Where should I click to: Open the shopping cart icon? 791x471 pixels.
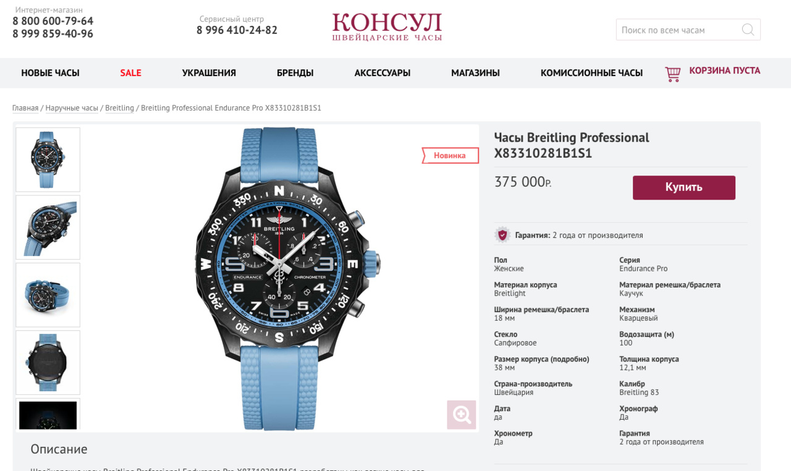coord(672,74)
